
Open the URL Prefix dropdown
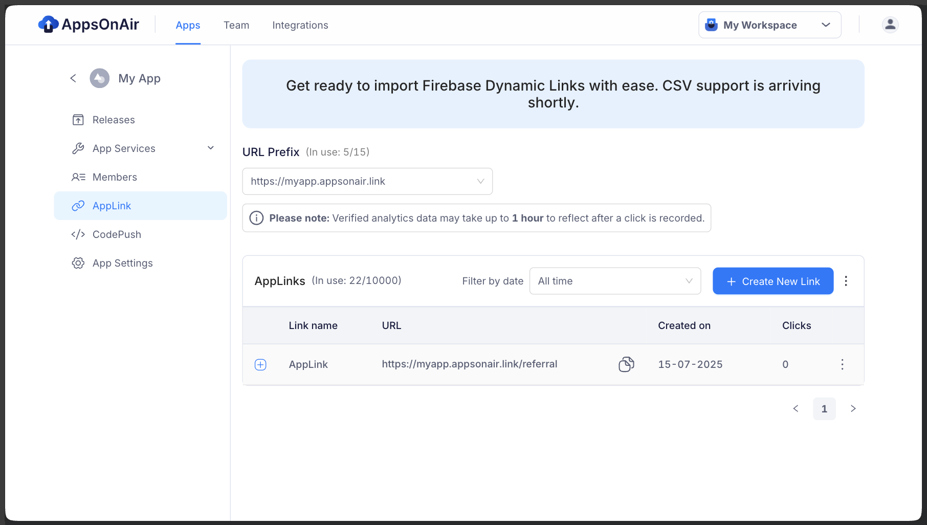click(x=367, y=181)
